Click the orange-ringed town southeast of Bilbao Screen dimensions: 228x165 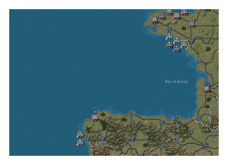click(191, 129)
